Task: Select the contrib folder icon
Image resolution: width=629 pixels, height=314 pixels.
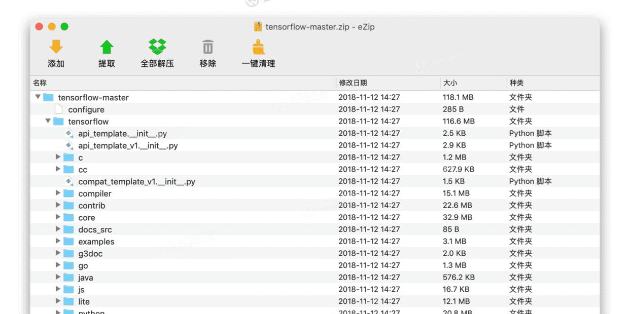Action: click(68, 205)
